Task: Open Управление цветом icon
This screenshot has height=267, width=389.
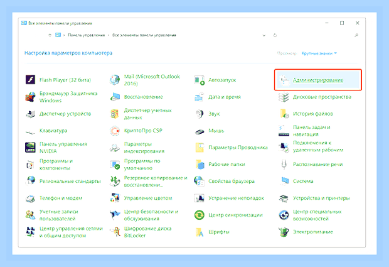Action: [x=115, y=198]
